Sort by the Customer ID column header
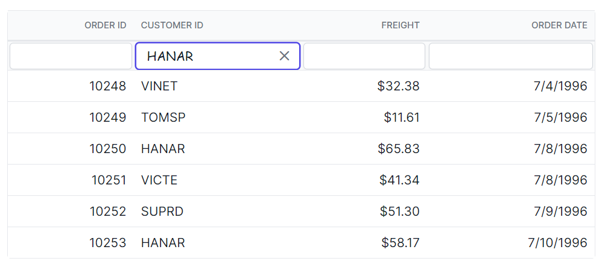This screenshot has height=267, width=605. [172, 25]
